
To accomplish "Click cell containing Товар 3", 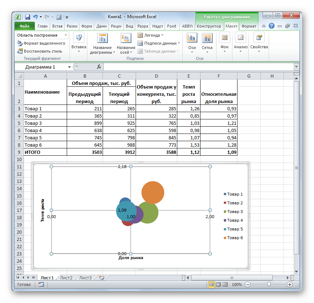I will click(x=45, y=123).
